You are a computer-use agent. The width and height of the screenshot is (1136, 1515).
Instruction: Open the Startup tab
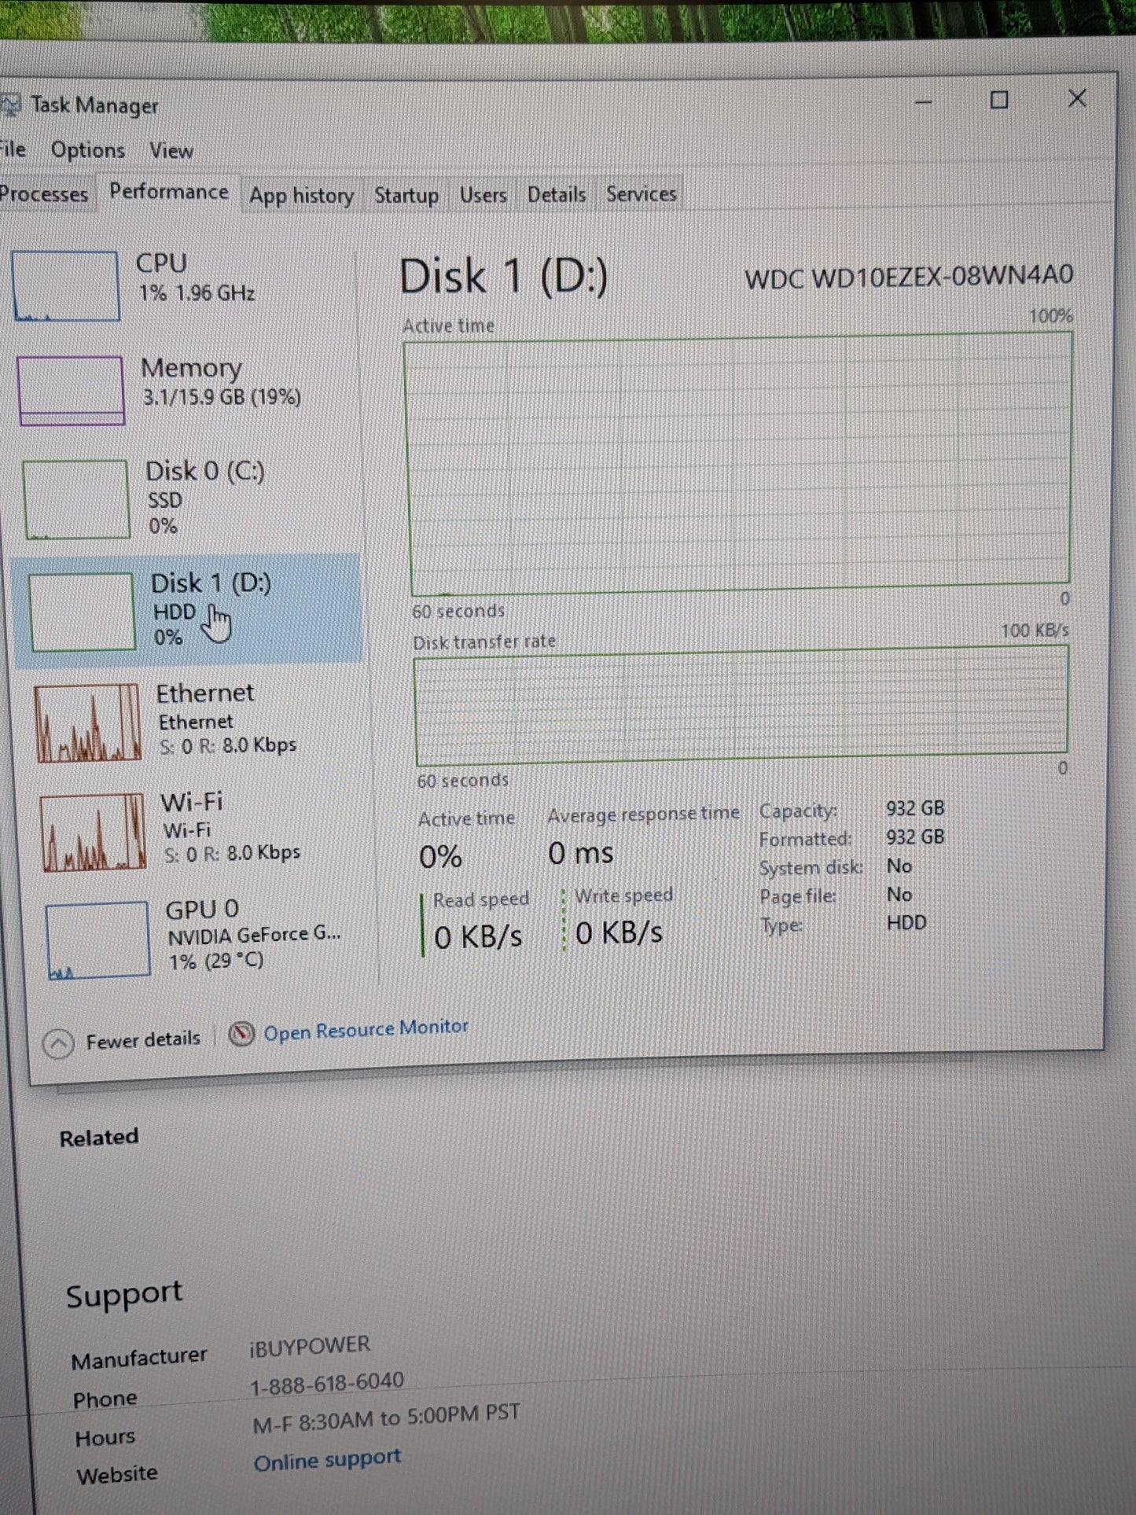coord(406,195)
